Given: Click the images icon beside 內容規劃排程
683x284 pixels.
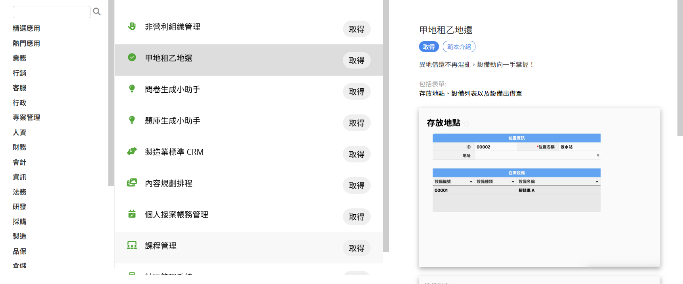Looking at the screenshot, I should click(x=132, y=183).
